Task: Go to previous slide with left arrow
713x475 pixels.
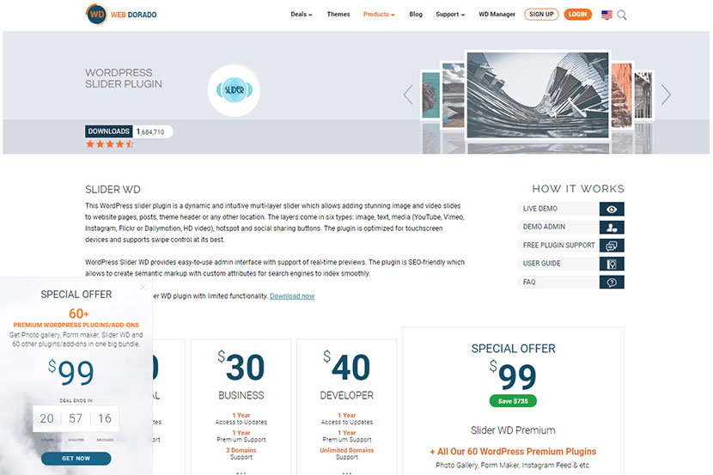Action: pyautogui.click(x=408, y=94)
